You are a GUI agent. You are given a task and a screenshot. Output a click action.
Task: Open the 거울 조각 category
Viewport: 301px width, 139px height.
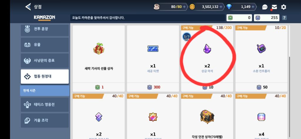[x=45, y=120]
